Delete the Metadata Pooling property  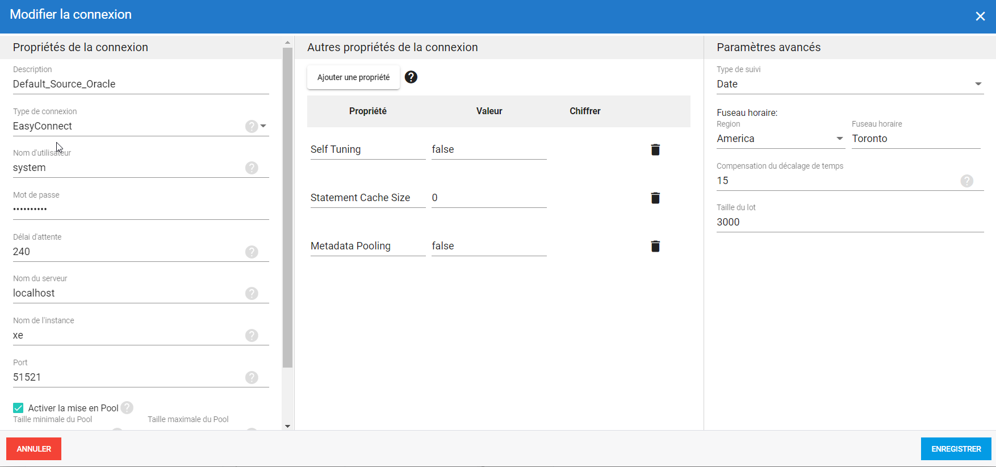coord(655,246)
